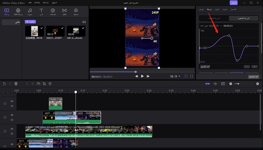Click the preview crop frame icon

[x=186, y=76]
